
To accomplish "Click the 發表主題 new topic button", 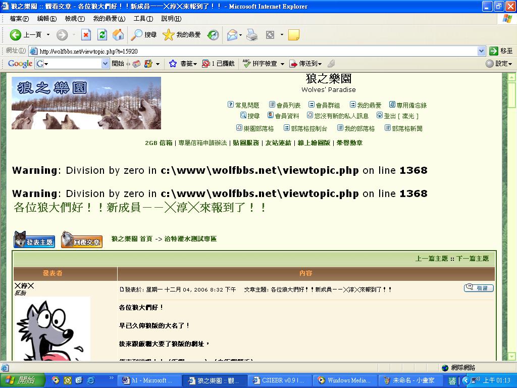I will [x=34, y=240].
